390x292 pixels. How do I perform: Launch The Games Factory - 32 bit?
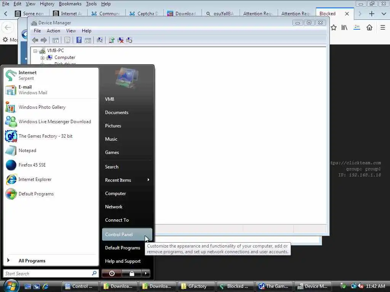[51, 136]
